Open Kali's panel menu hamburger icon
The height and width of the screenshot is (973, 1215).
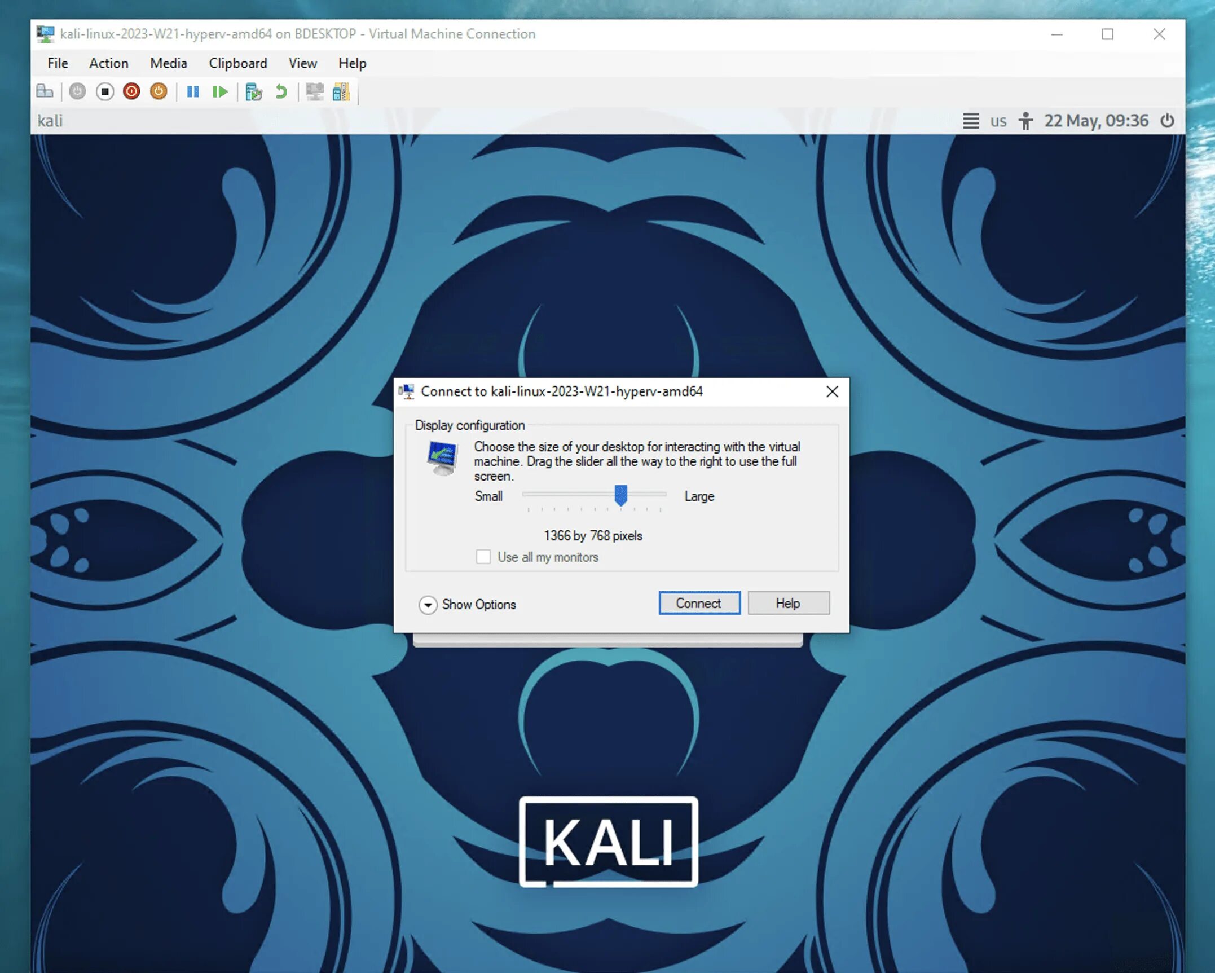pos(971,121)
